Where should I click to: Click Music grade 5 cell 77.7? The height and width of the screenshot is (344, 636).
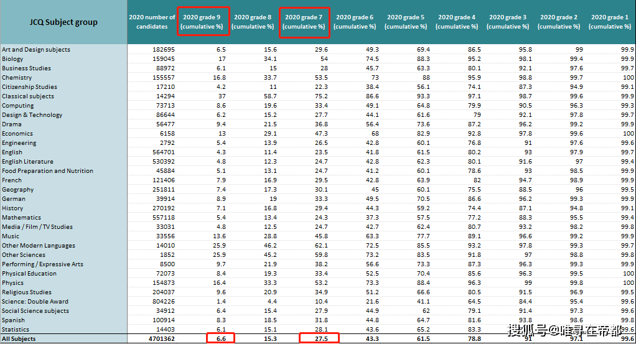click(423, 236)
